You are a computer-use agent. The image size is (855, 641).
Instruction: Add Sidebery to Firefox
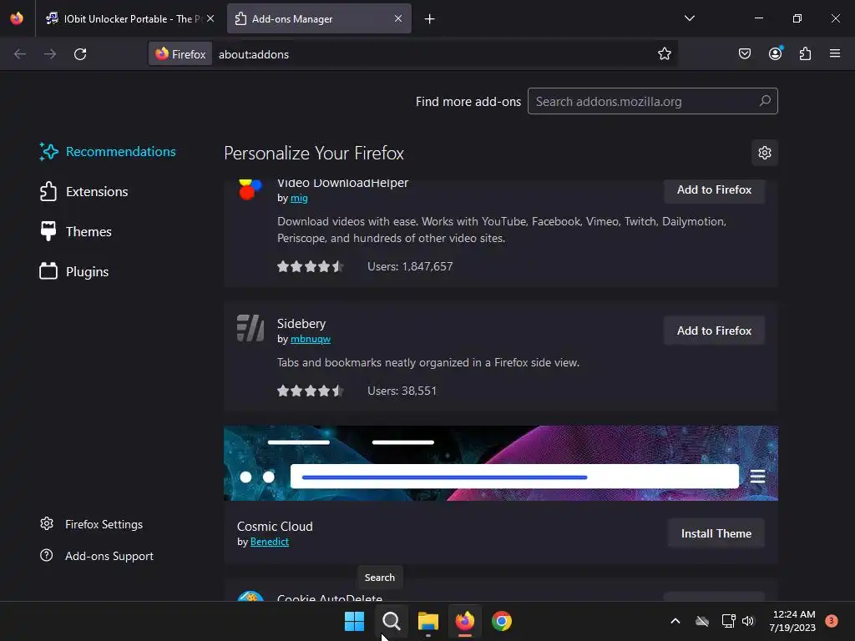click(714, 331)
